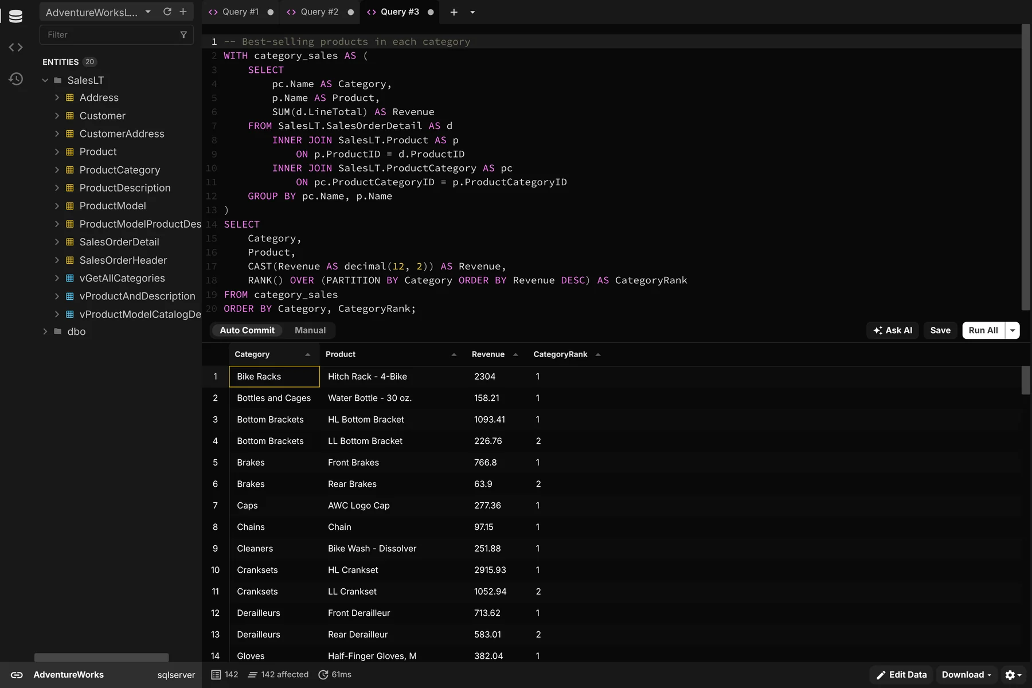Select the Bike Racks cell
Image resolution: width=1032 pixels, height=688 pixels.
click(274, 377)
